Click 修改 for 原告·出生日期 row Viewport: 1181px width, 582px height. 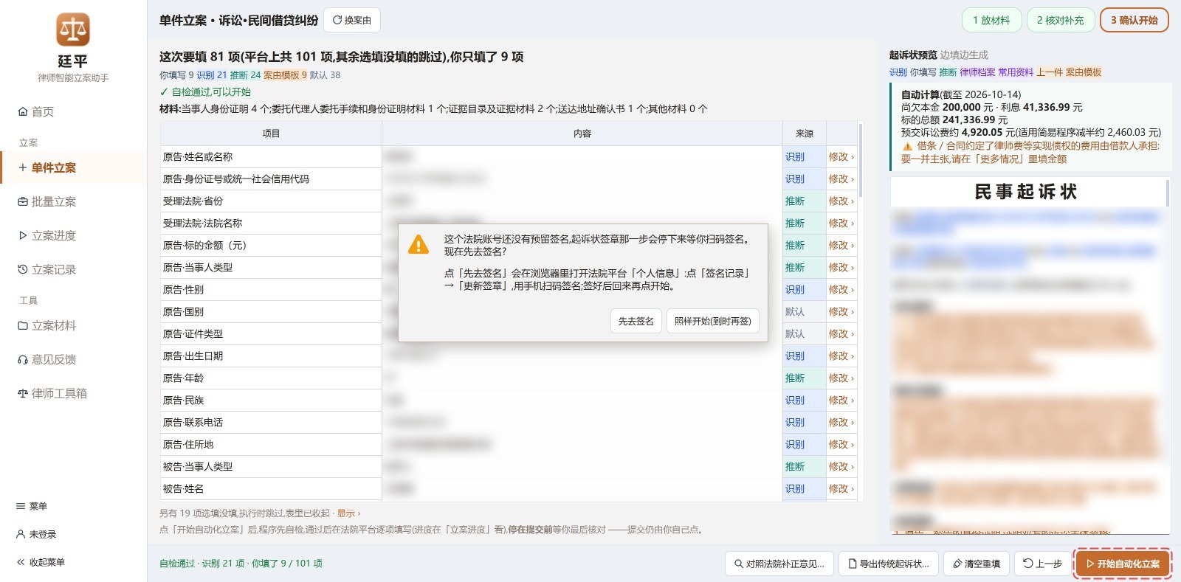coord(841,356)
